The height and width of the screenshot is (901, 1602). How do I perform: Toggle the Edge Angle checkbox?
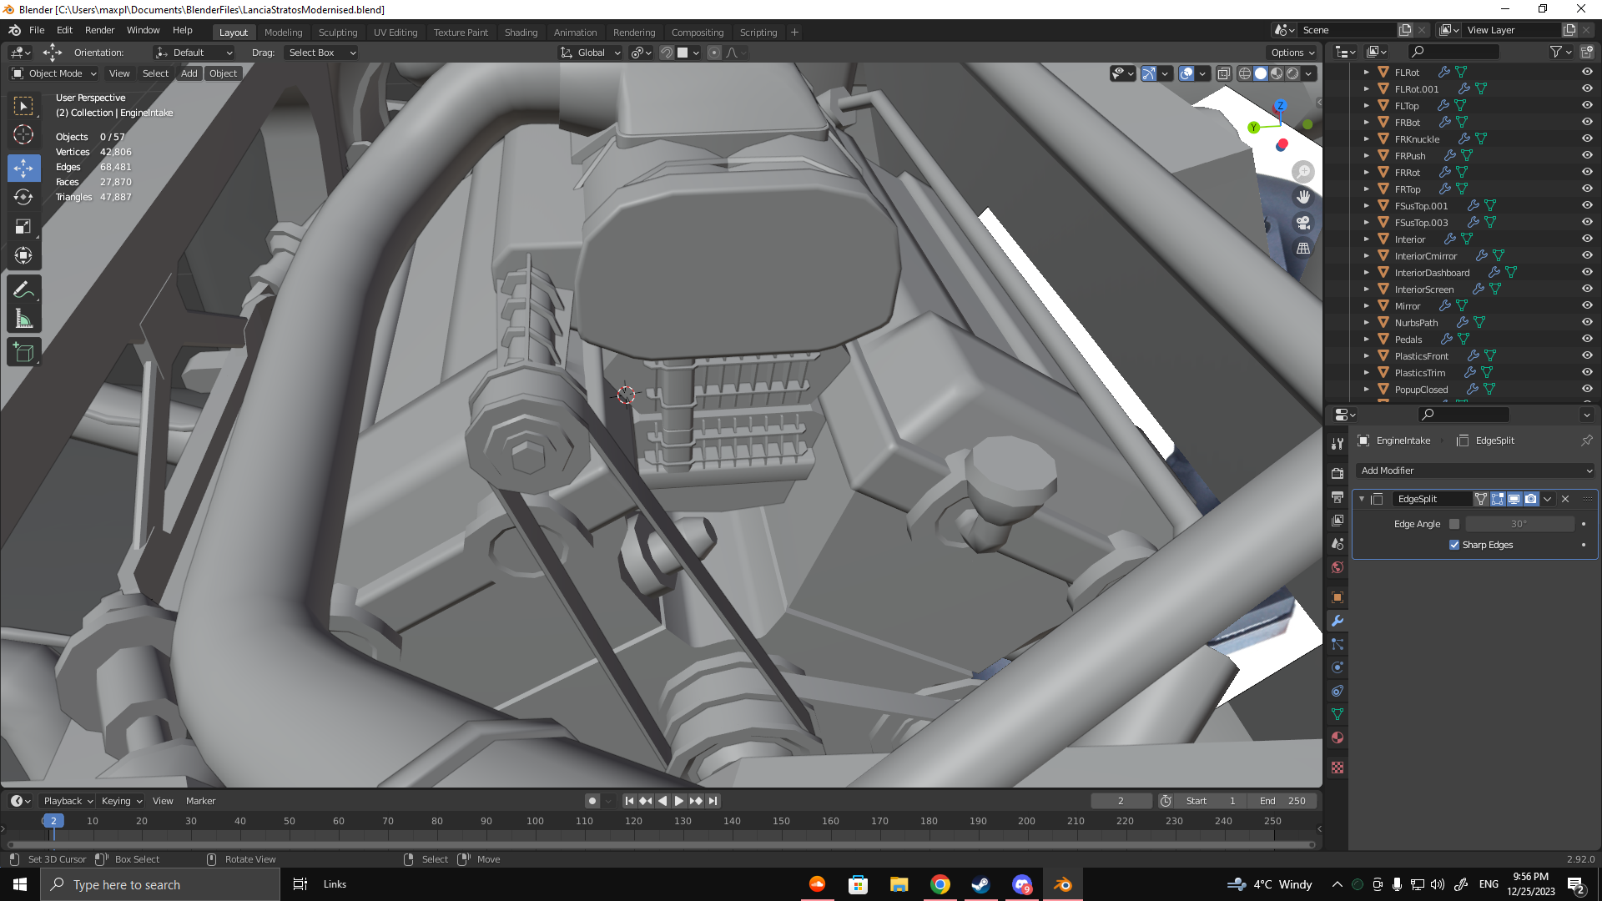(x=1454, y=524)
